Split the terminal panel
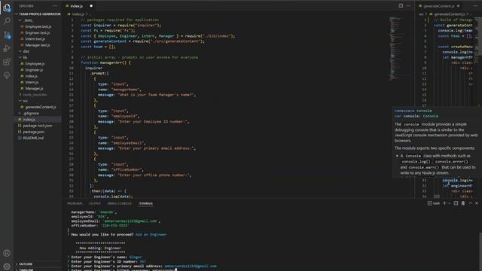Image resolution: width=482 pixels, height=271 pixels. (456, 203)
